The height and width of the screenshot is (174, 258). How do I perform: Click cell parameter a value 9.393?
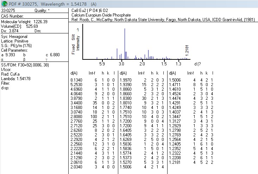tap(10, 55)
